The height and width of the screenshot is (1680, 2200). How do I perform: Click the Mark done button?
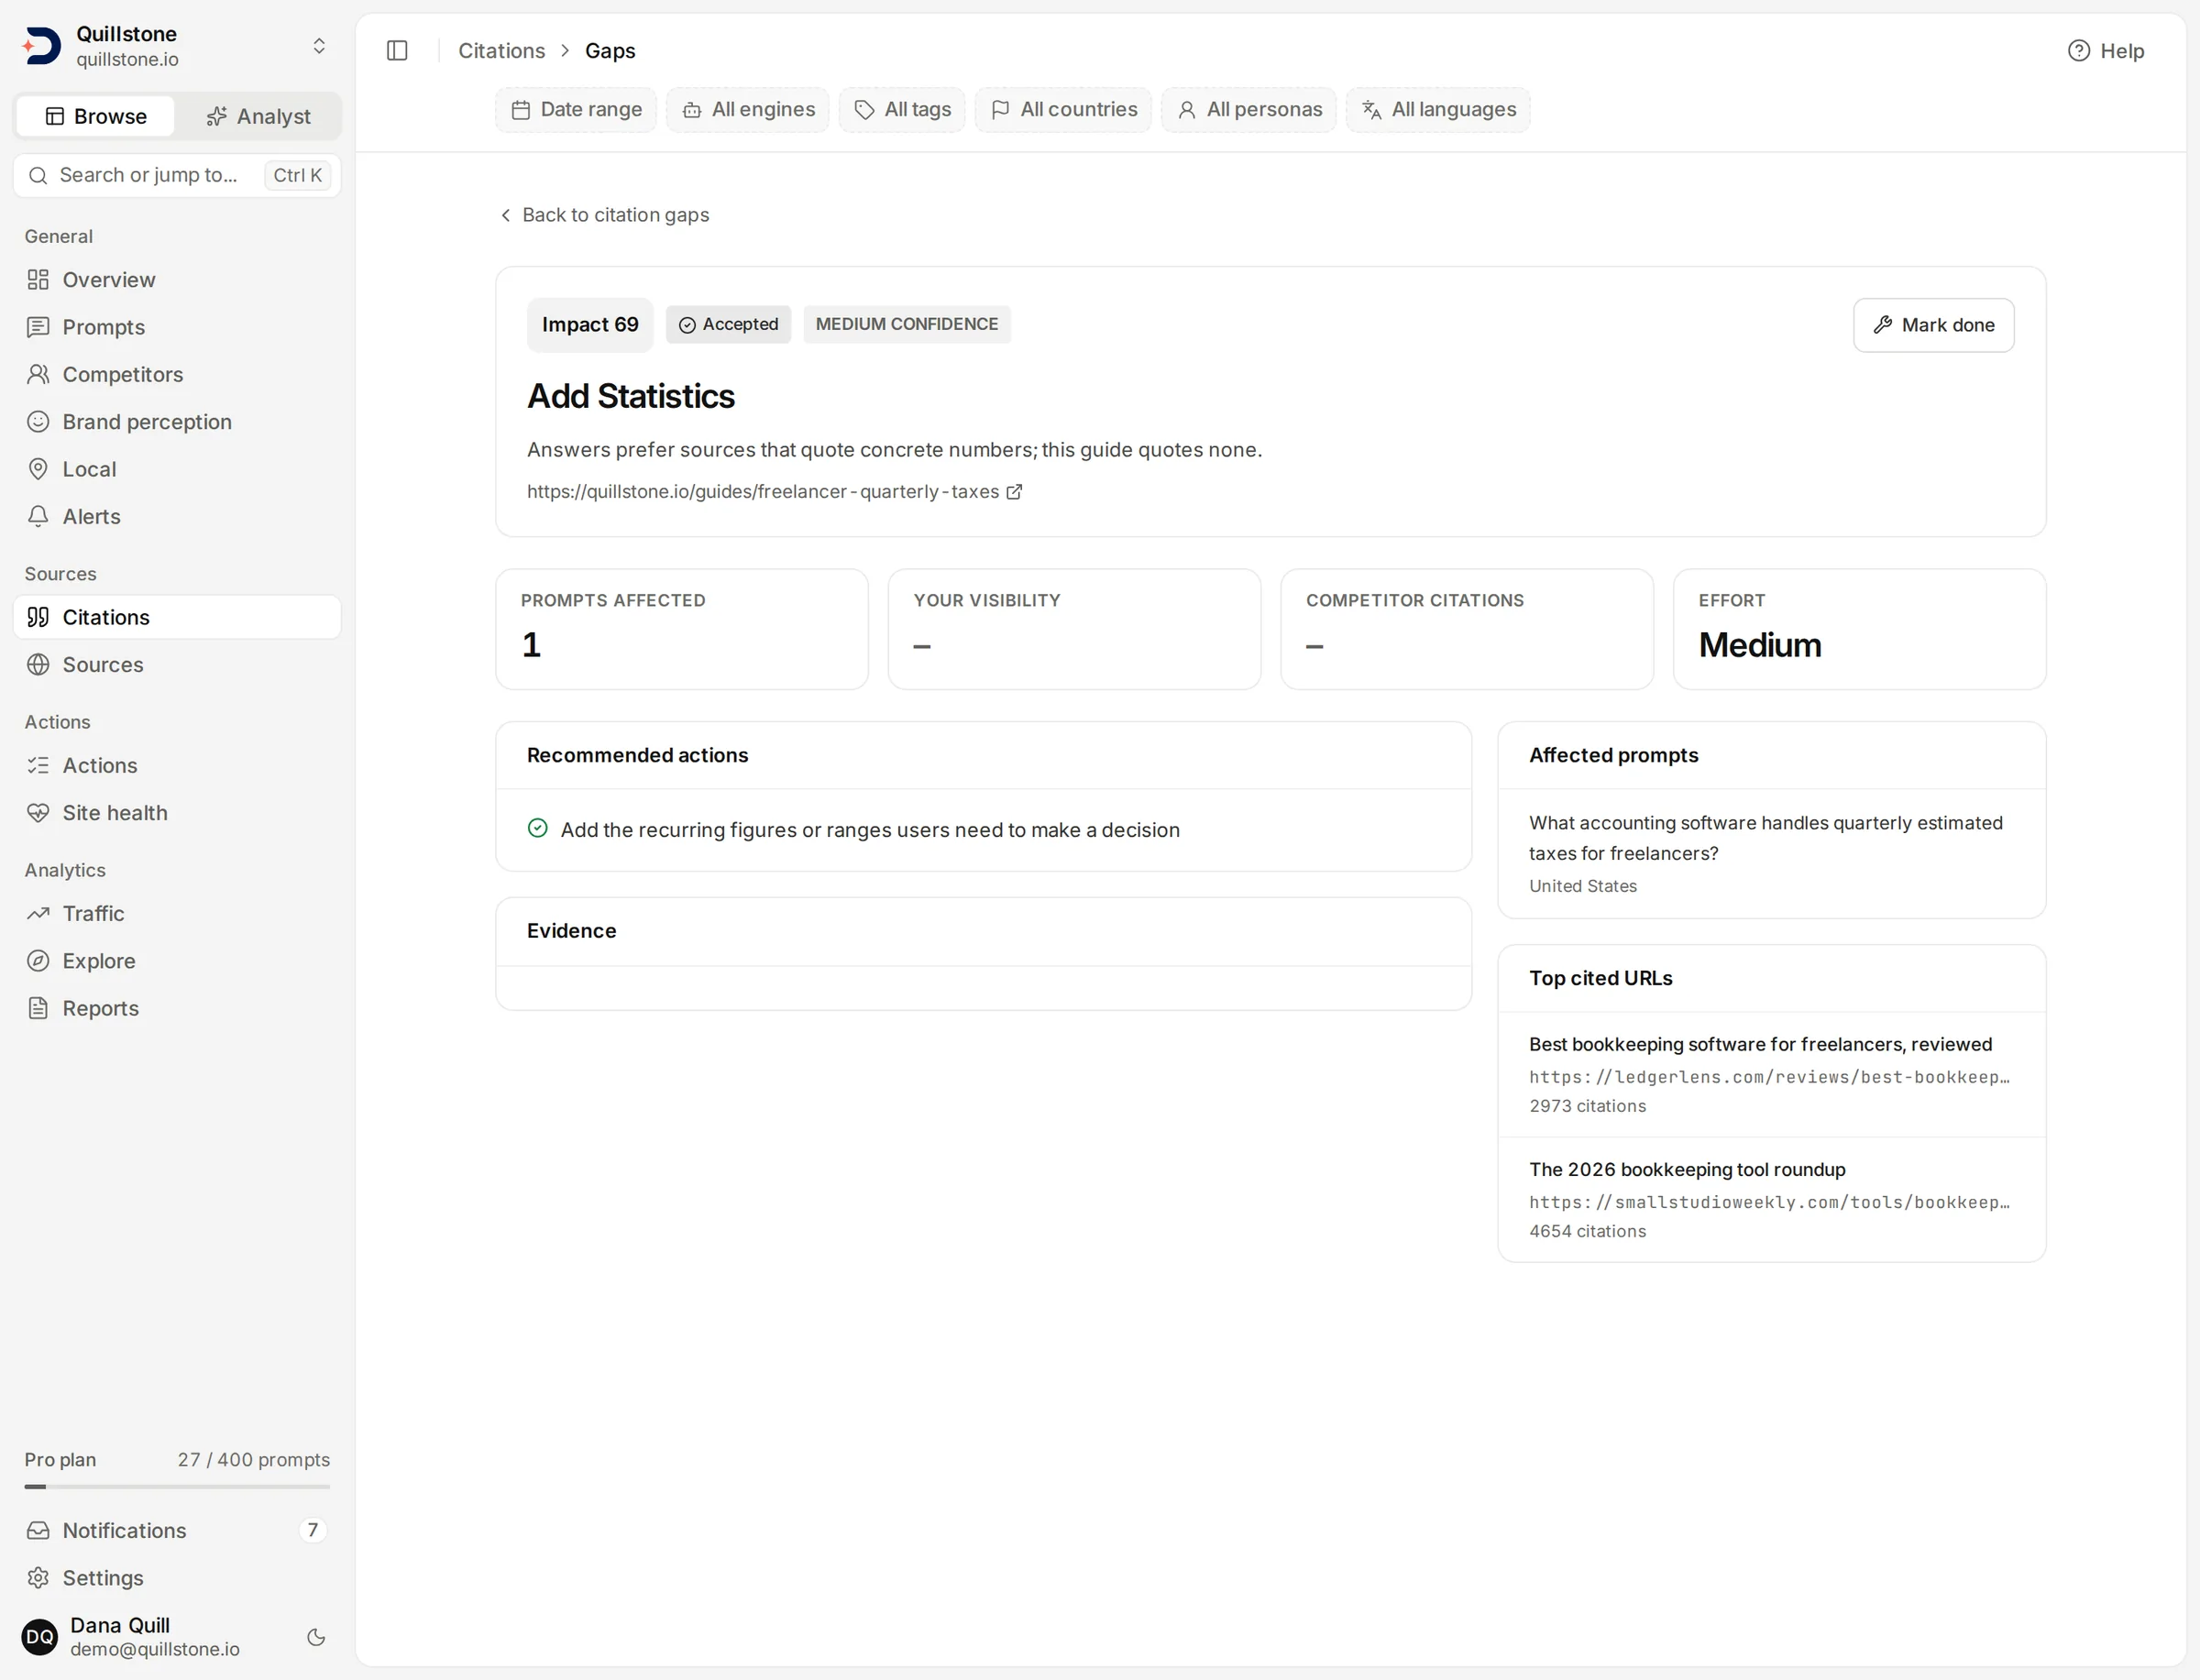(1933, 325)
